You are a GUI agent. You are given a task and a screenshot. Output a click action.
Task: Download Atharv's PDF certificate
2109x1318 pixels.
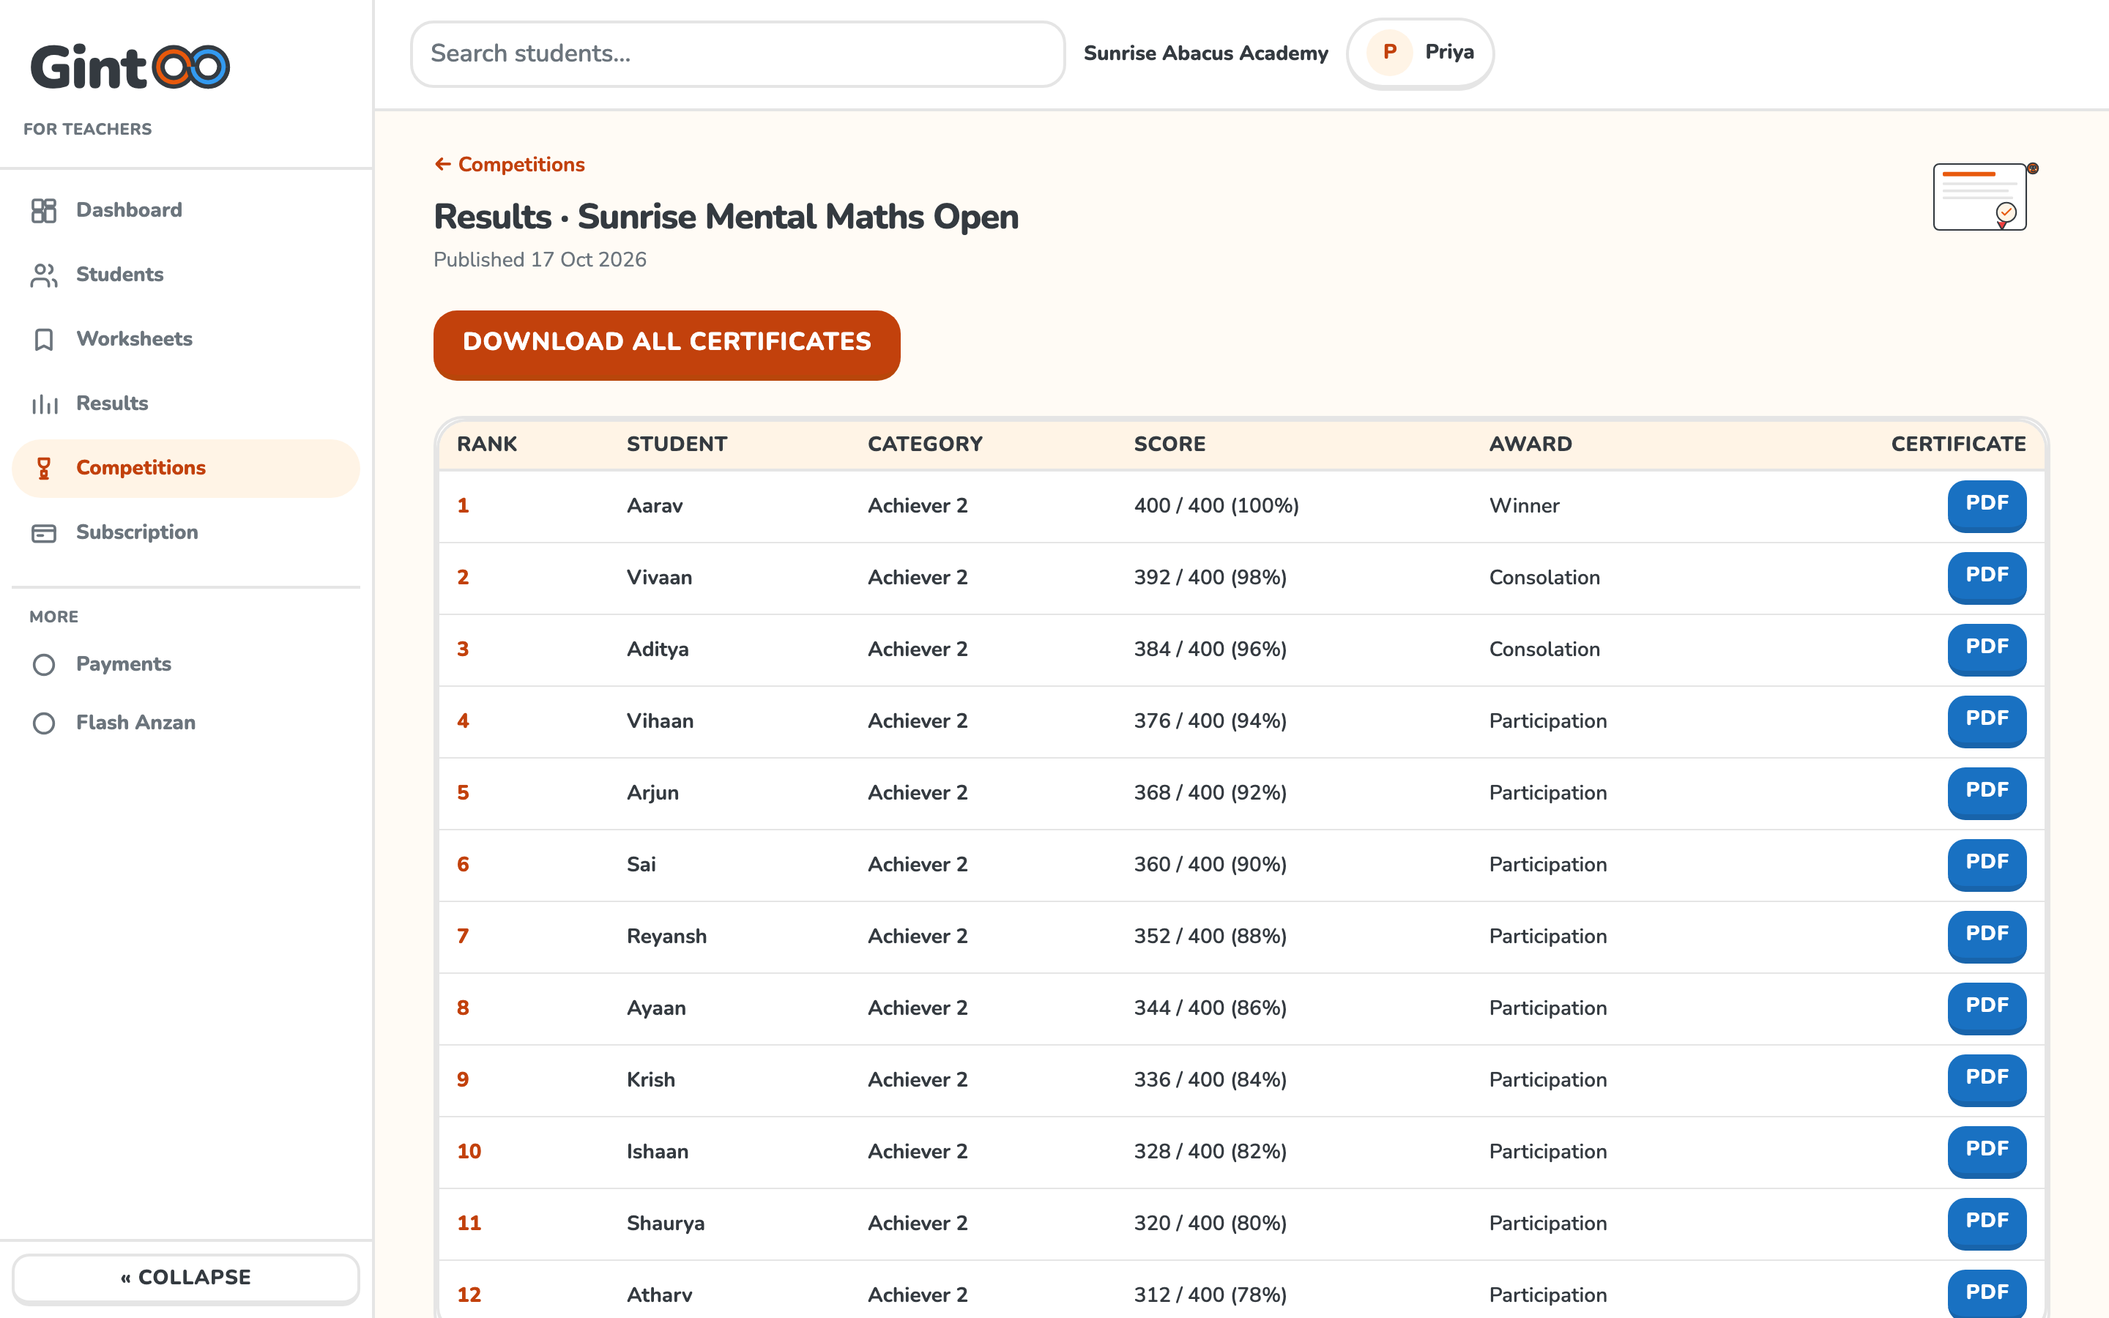coord(1987,1294)
